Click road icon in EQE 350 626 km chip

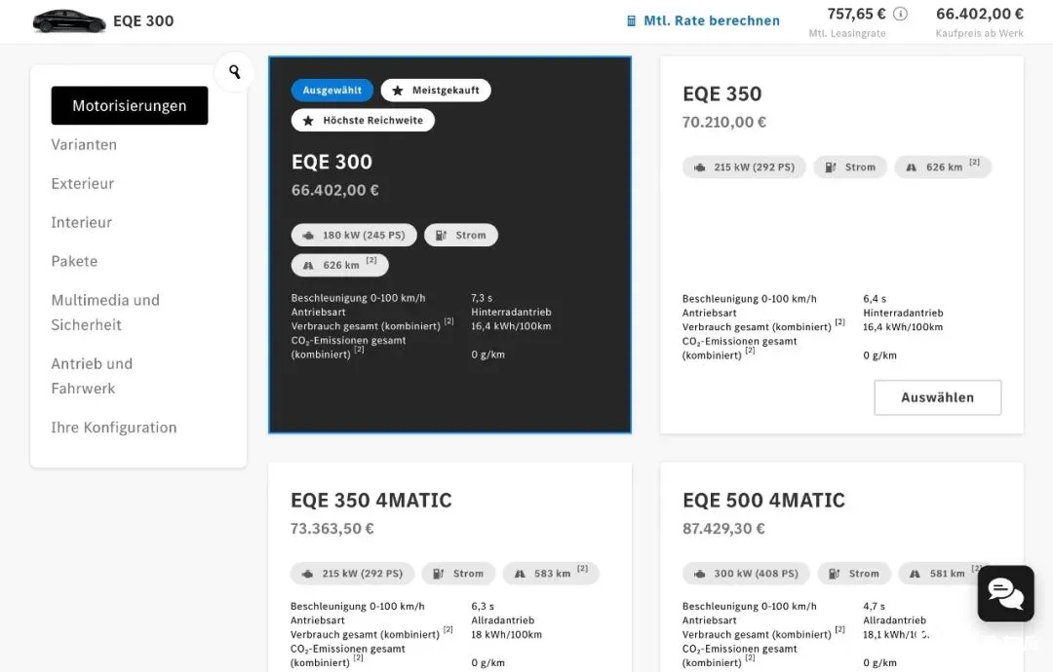pyautogui.click(x=912, y=167)
